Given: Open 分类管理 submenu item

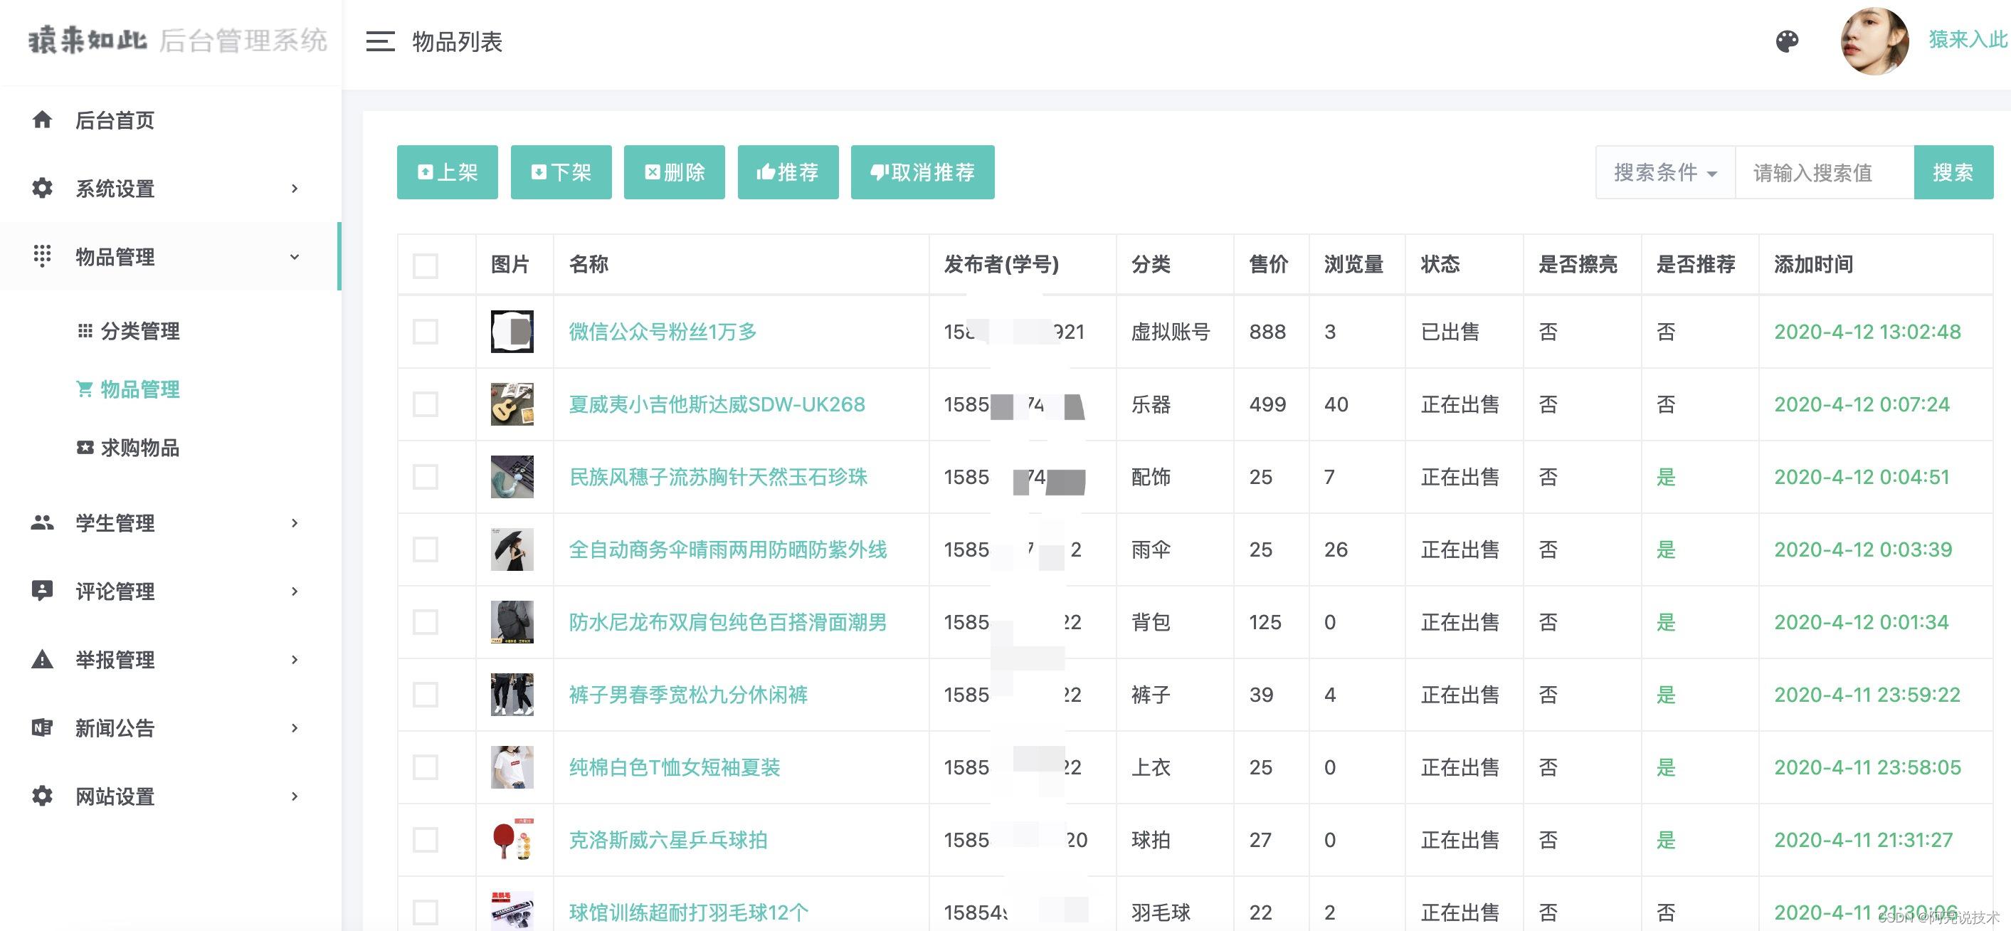Looking at the screenshot, I should pyautogui.click(x=139, y=331).
